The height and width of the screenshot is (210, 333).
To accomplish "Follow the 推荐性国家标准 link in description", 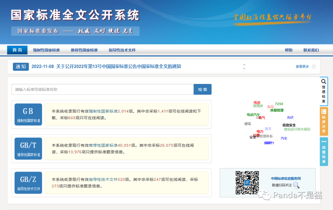I will (103, 145).
